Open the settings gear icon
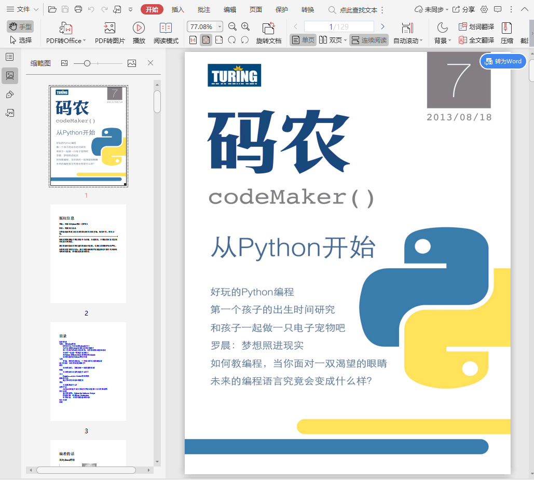 coord(484,9)
